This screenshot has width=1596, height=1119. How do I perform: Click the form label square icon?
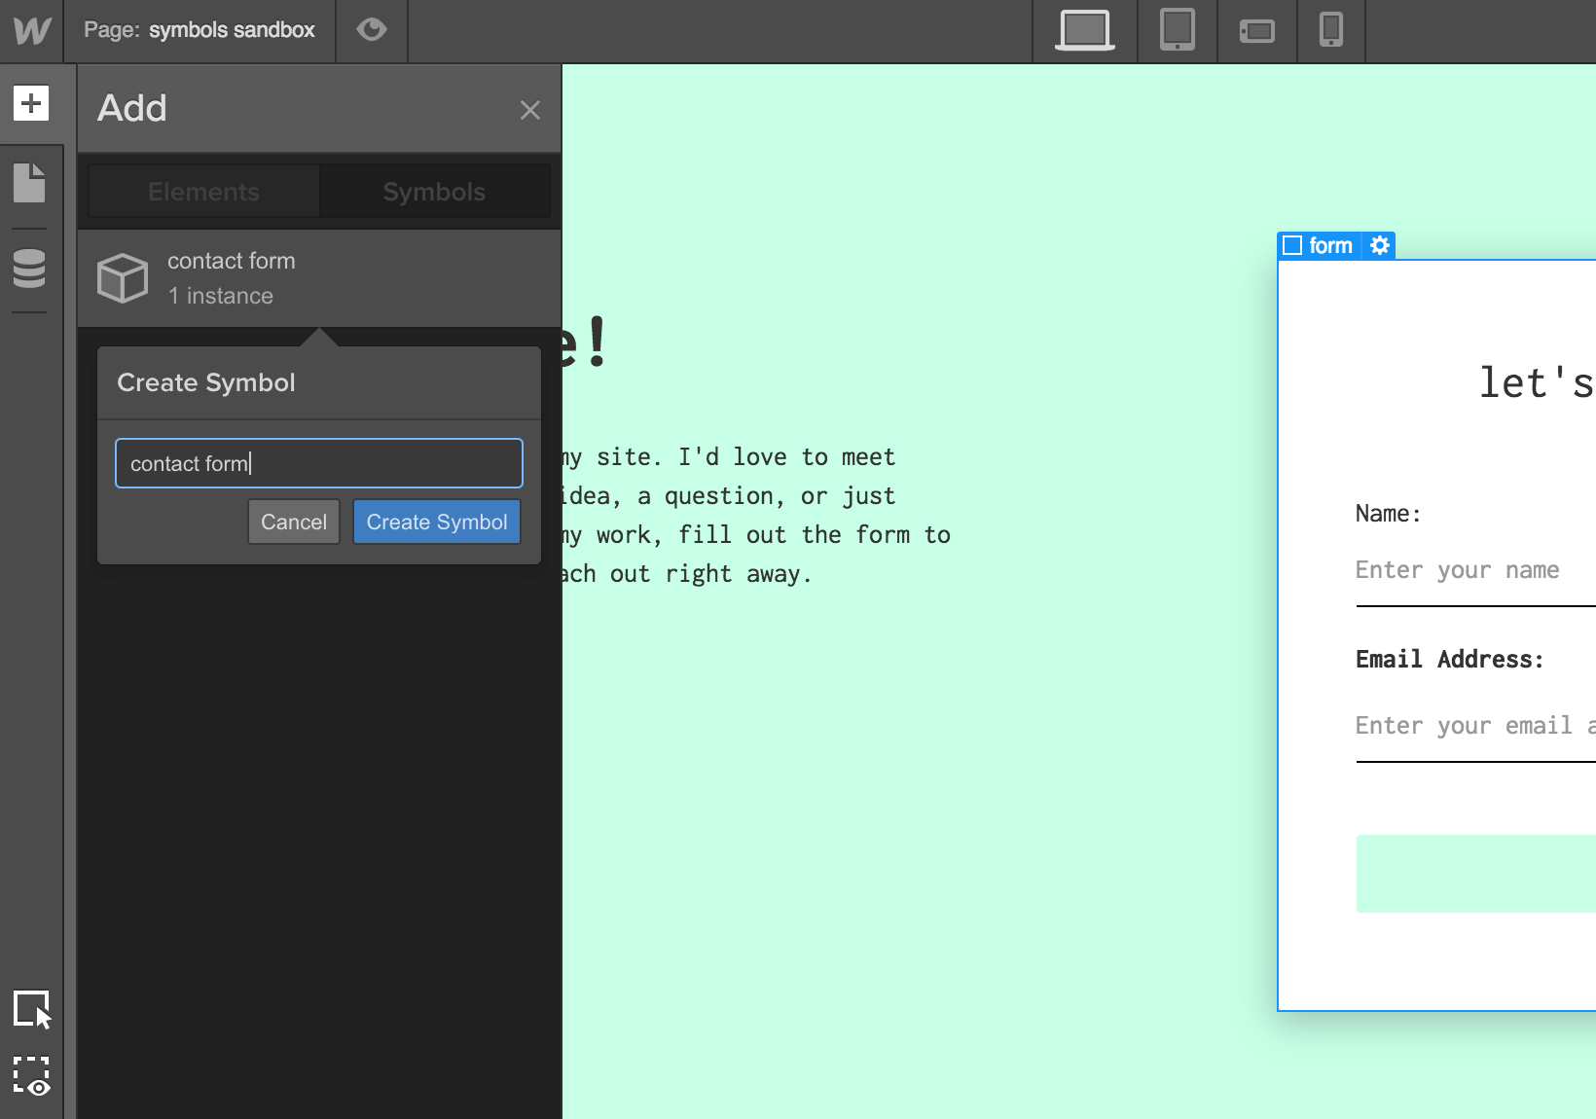pos(1292,245)
